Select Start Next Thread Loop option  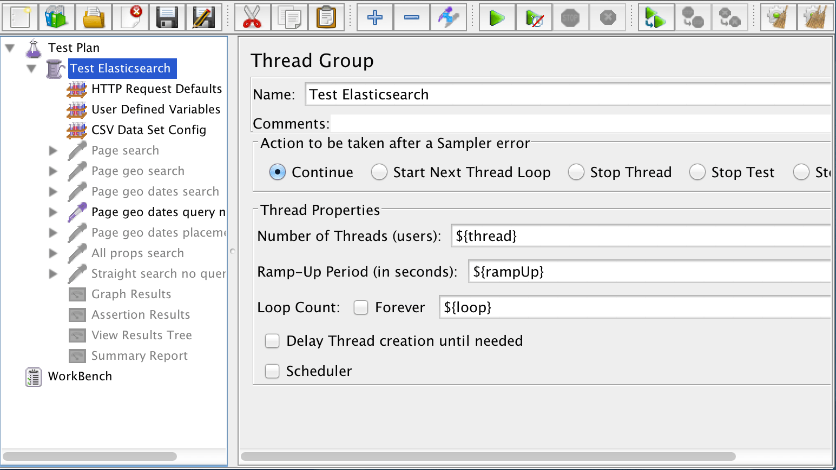pyautogui.click(x=379, y=172)
